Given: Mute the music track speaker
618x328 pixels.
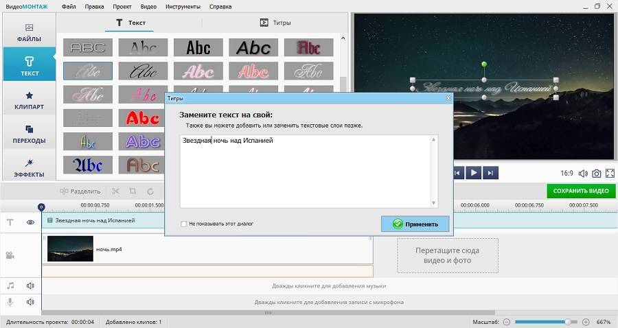Looking at the screenshot, I should click(x=30, y=285).
